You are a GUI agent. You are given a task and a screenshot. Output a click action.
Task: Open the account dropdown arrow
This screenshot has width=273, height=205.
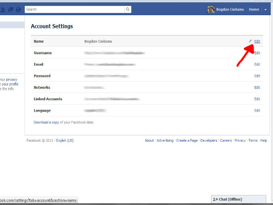tap(265, 10)
